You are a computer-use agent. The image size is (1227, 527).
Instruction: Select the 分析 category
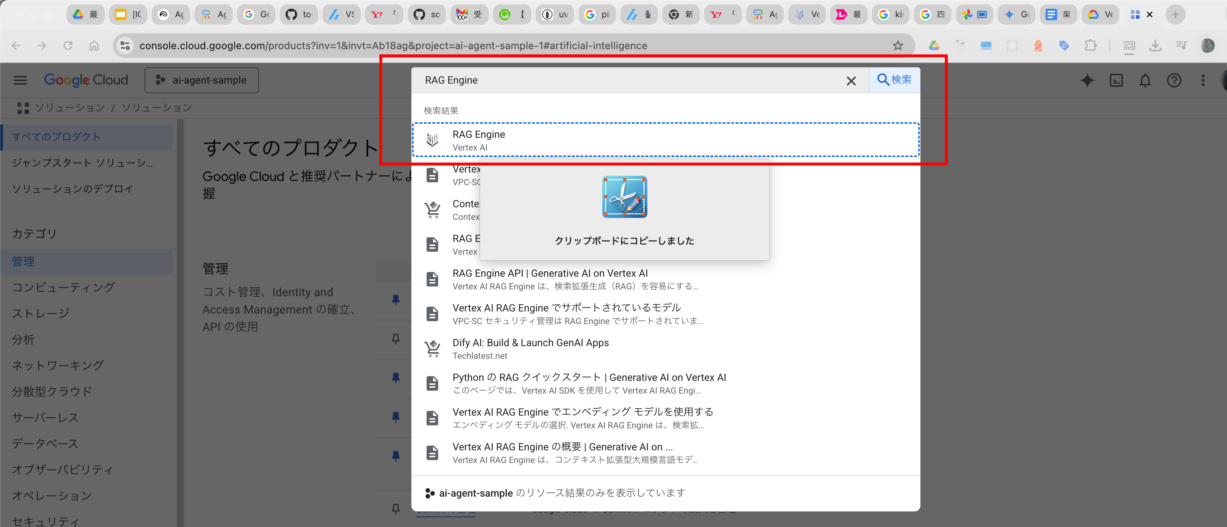(x=87, y=340)
